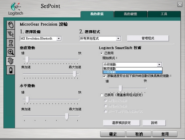Click the vertical scroll acceleration slider thumb
This screenshot has height=140, width=185.
[74, 74]
